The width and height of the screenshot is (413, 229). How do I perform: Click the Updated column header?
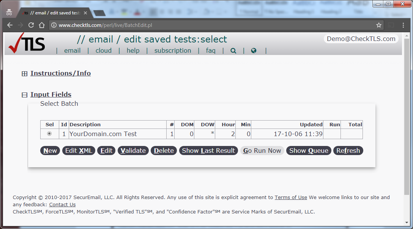(x=287, y=124)
